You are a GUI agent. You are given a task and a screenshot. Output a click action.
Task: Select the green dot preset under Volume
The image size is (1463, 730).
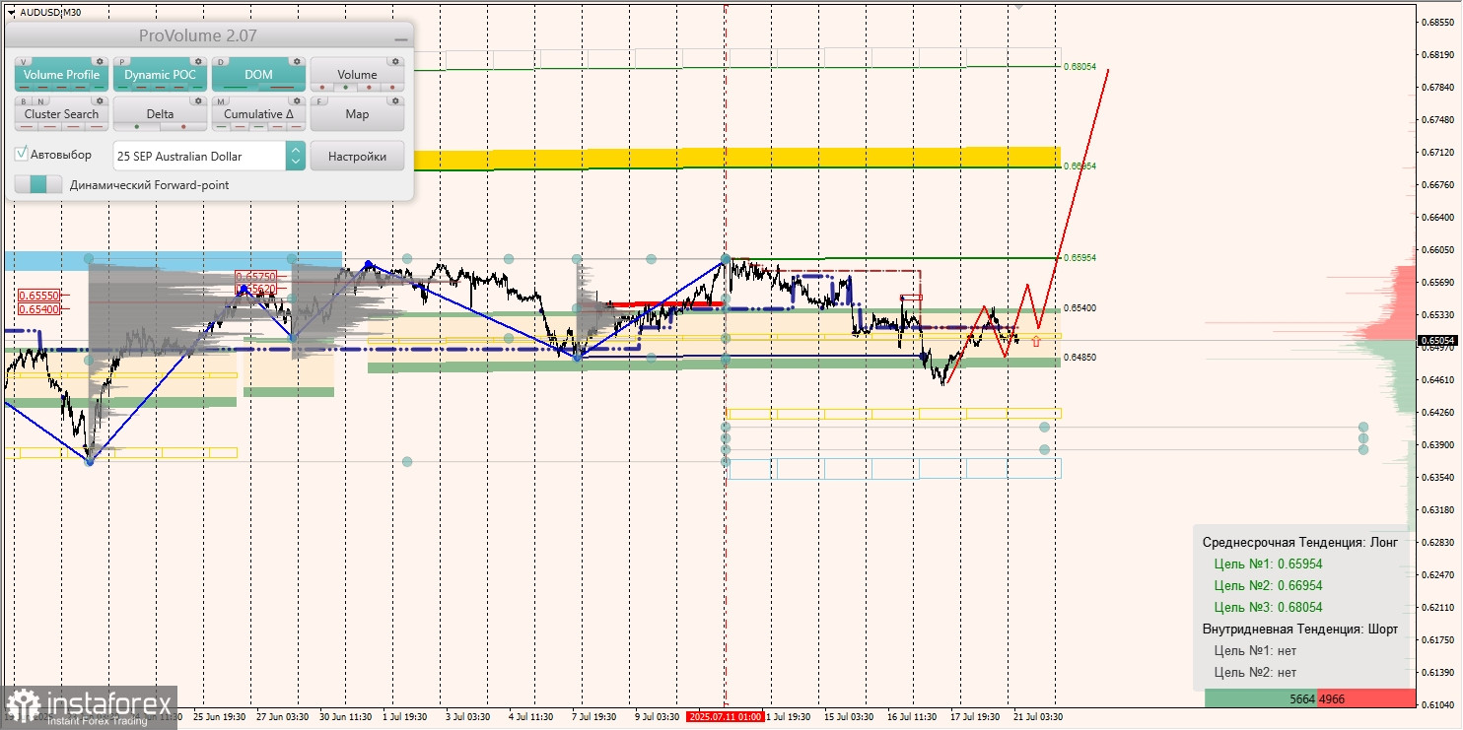point(344,88)
